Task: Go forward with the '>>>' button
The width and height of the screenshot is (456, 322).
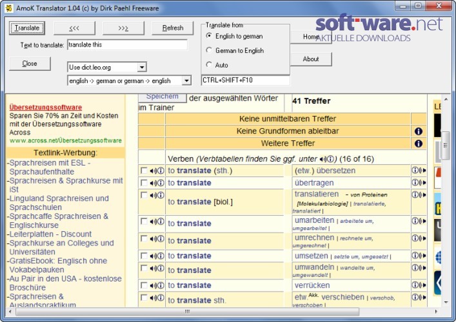Action: pyautogui.click(x=123, y=28)
